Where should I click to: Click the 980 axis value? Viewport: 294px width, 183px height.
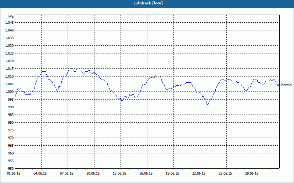click(11, 123)
